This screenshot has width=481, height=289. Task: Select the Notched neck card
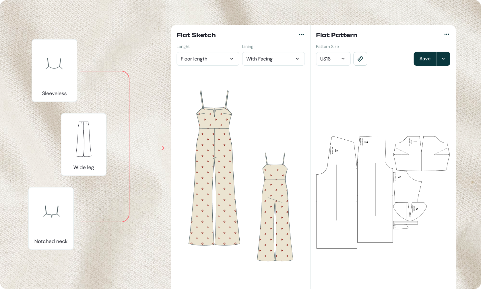click(51, 218)
